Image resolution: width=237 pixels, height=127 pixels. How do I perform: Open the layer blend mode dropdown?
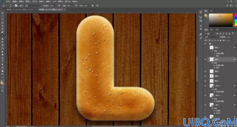pyautogui.click(x=211, y=37)
